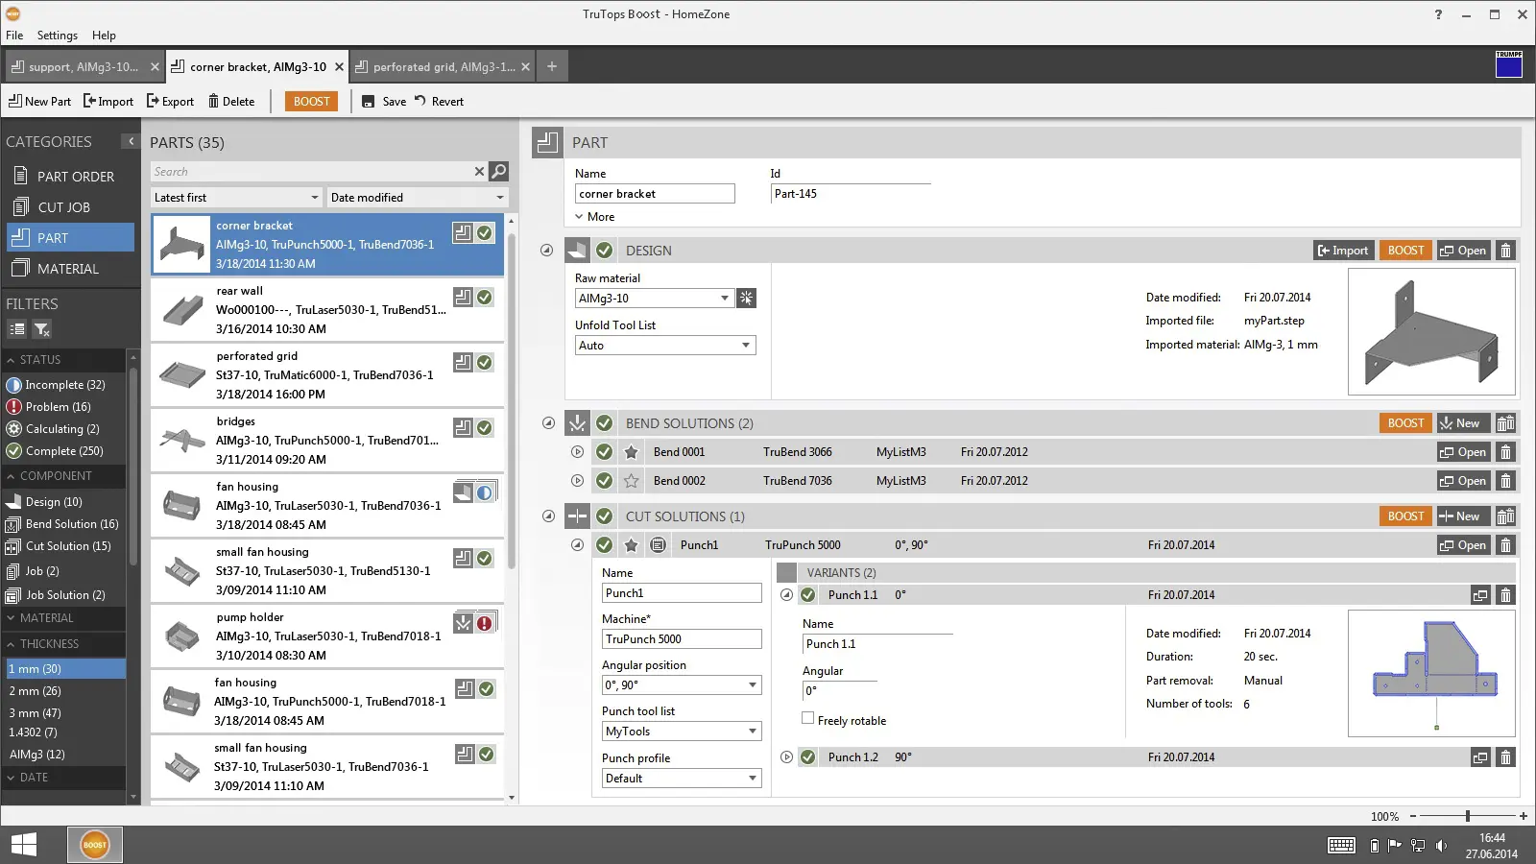Click the orange BOOST button in toolbar
Screen dimensions: 1536x864
pos(311,102)
